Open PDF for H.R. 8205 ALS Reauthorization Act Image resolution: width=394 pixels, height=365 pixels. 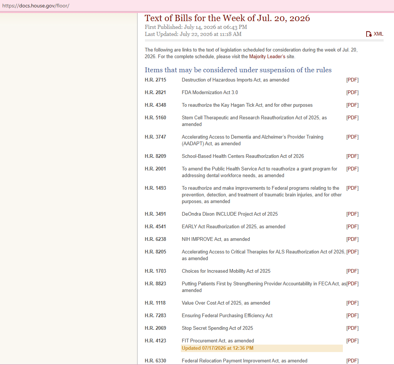pyautogui.click(x=352, y=252)
